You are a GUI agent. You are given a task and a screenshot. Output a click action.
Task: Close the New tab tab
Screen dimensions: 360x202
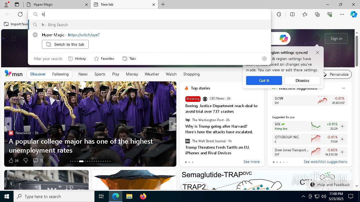pos(154,4)
